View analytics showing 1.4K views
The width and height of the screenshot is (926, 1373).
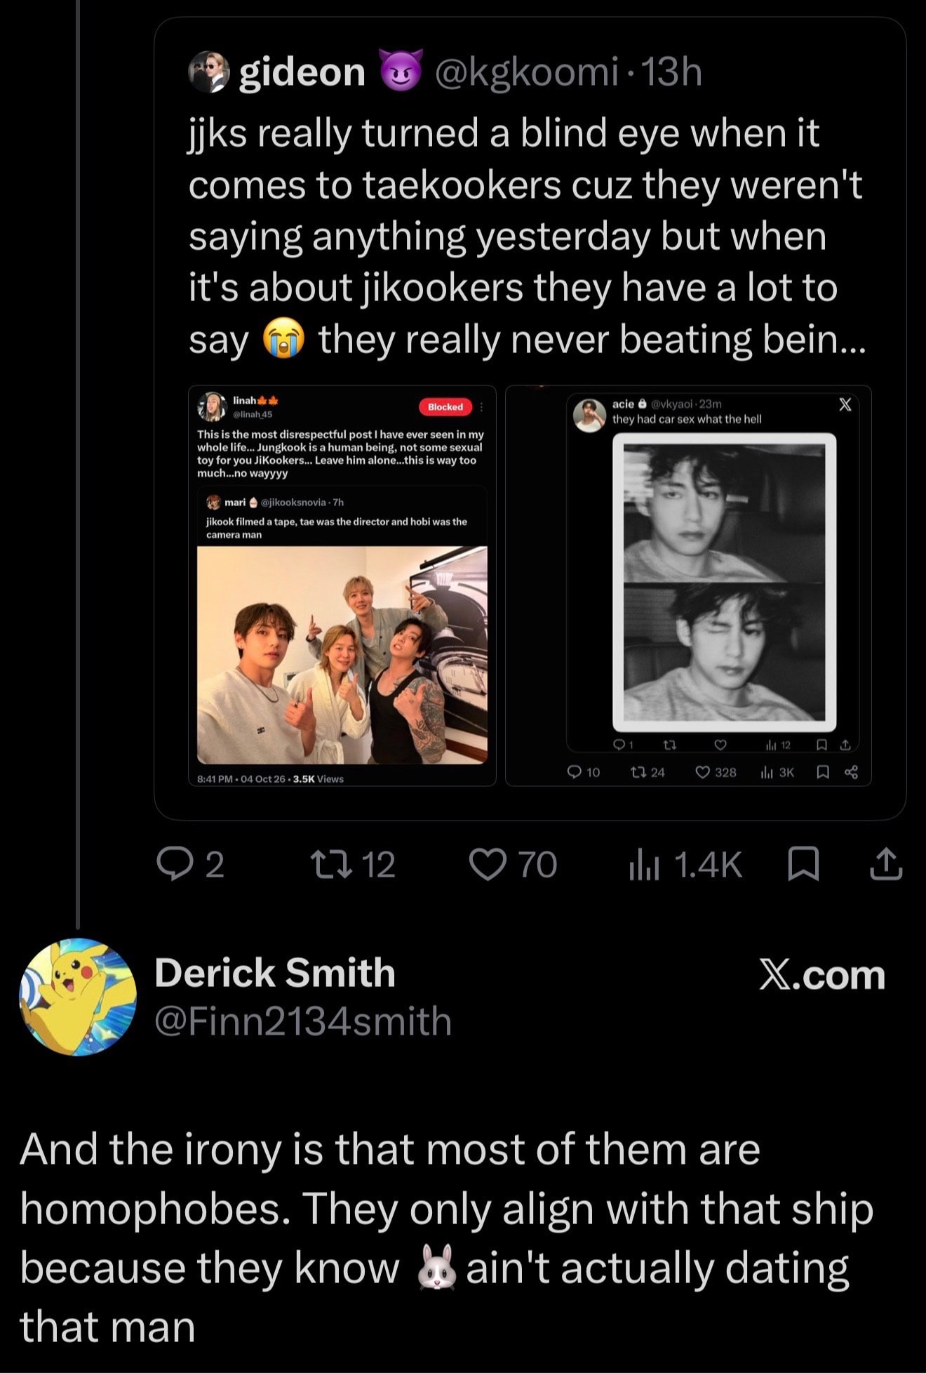pos(685,864)
